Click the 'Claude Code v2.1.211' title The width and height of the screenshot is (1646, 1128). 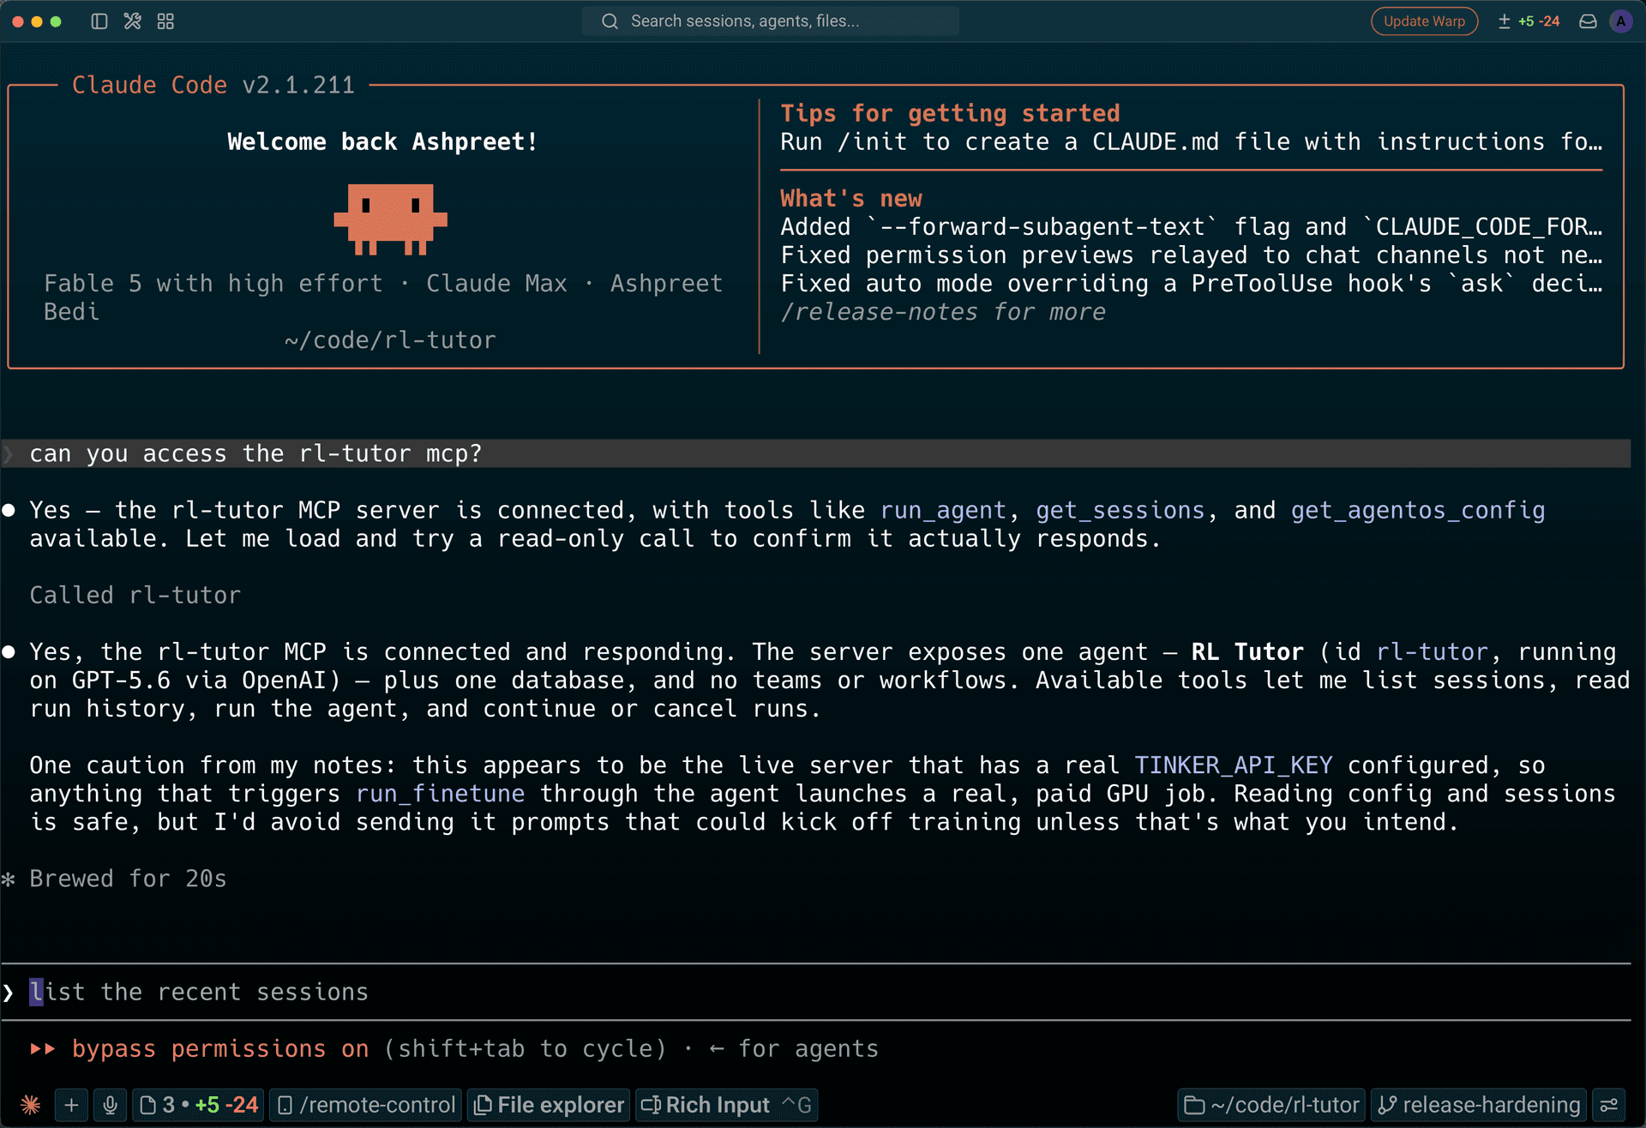(213, 85)
